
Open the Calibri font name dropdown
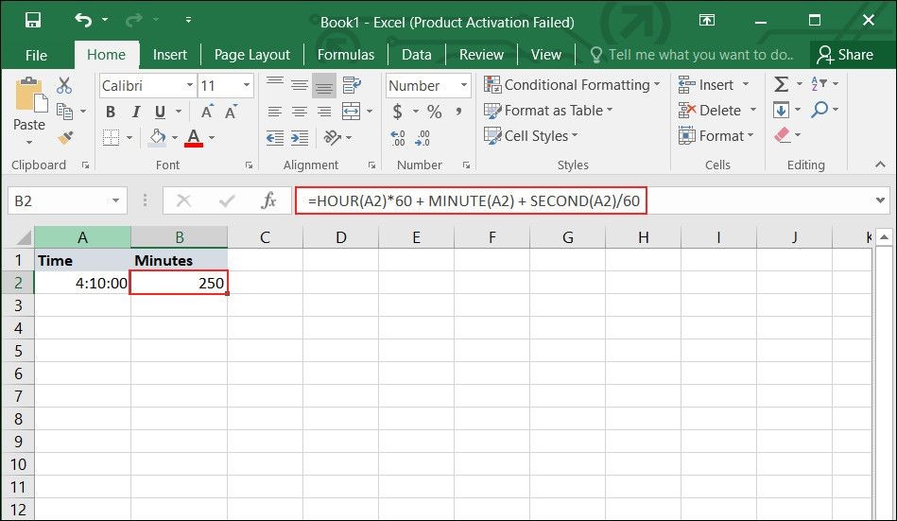pyautogui.click(x=189, y=85)
